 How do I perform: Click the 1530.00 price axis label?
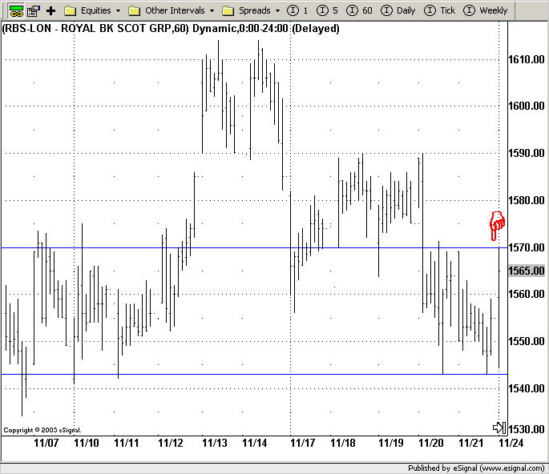527,429
